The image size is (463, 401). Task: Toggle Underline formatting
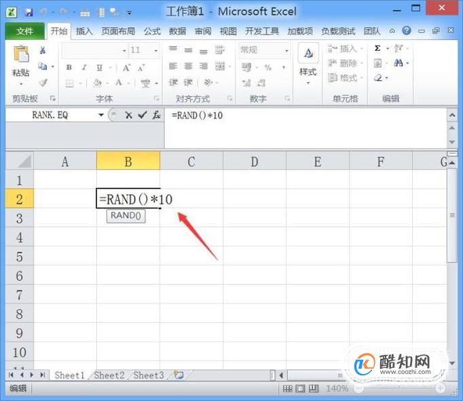pyautogui.click(x=100, y=68)
